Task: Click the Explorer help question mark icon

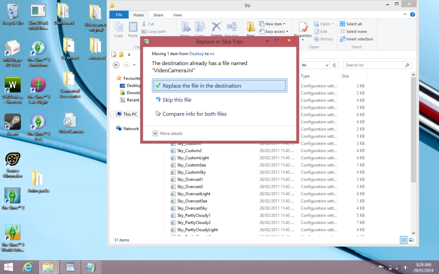Action: [x=412, y=15]
